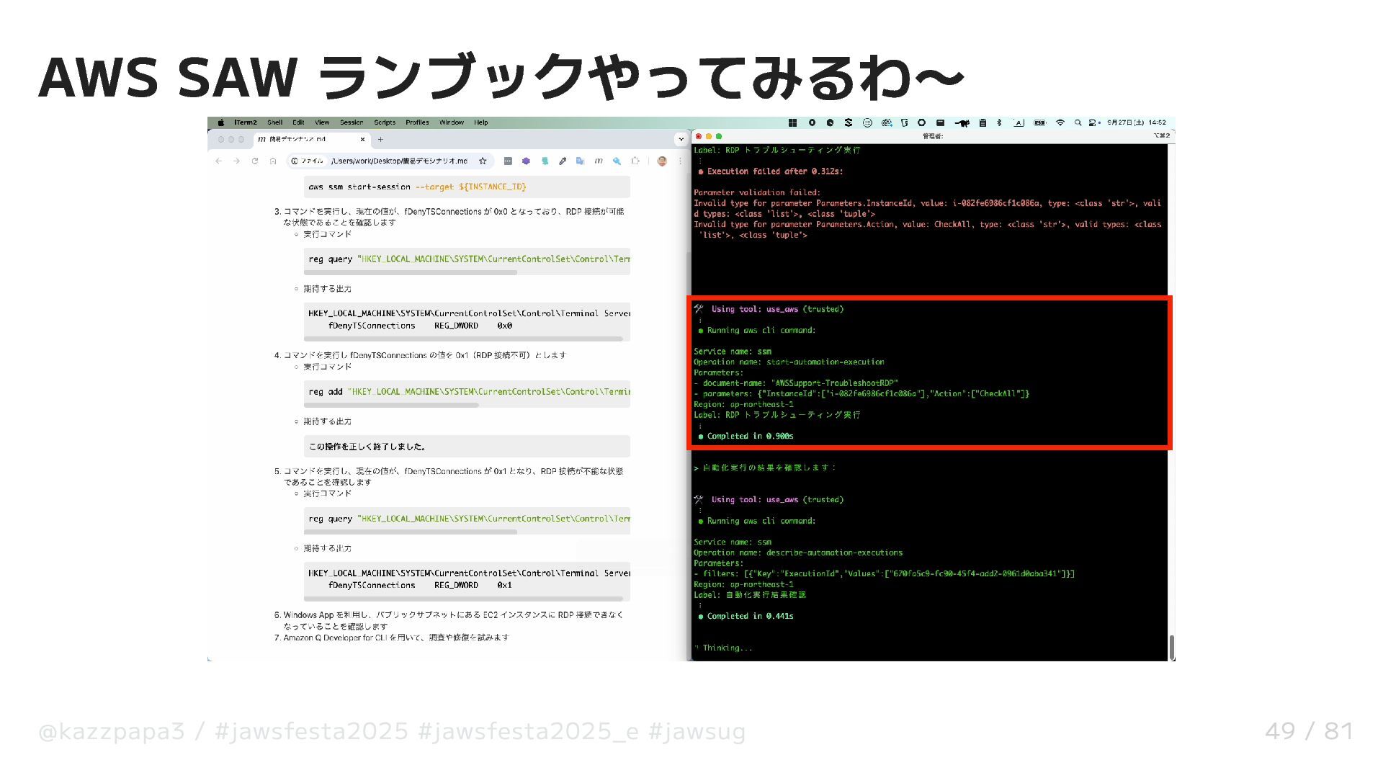Reload the markdown page

point(255,161)
